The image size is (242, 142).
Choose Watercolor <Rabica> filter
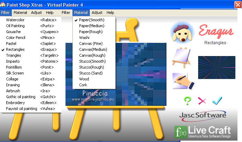(31, 20)
